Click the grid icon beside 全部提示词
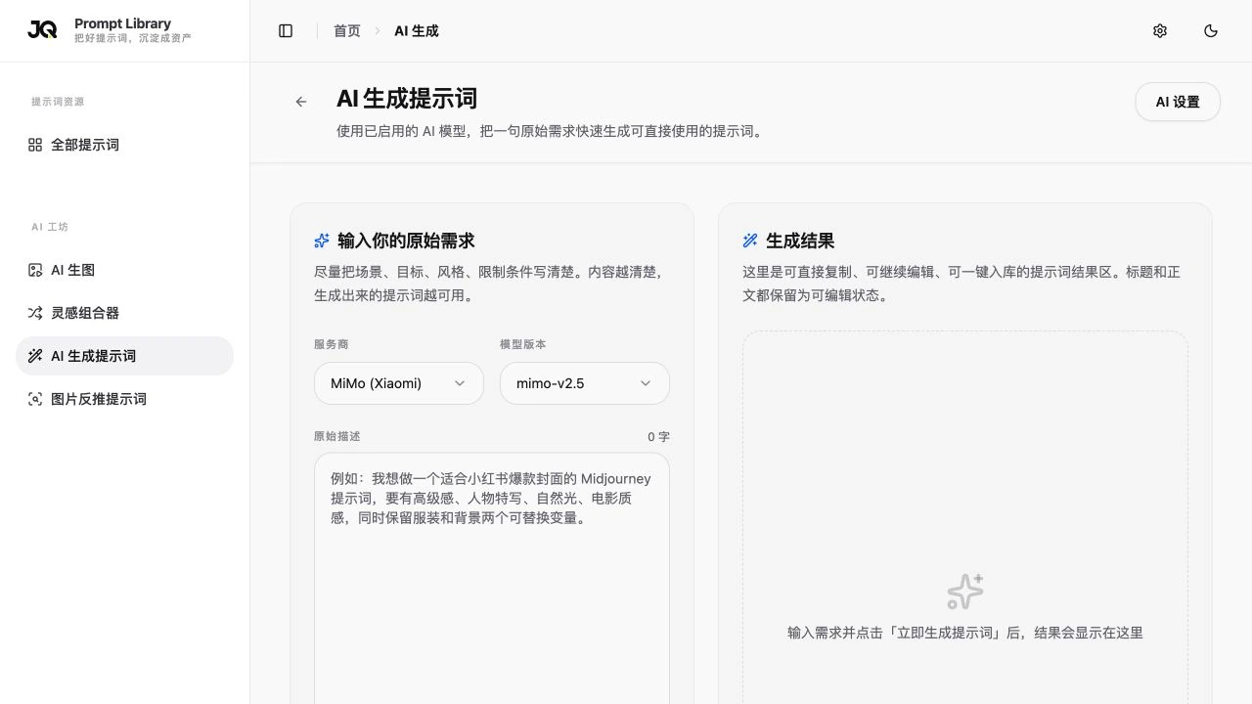The image size is (1252, 704). (x=35, y=145)
